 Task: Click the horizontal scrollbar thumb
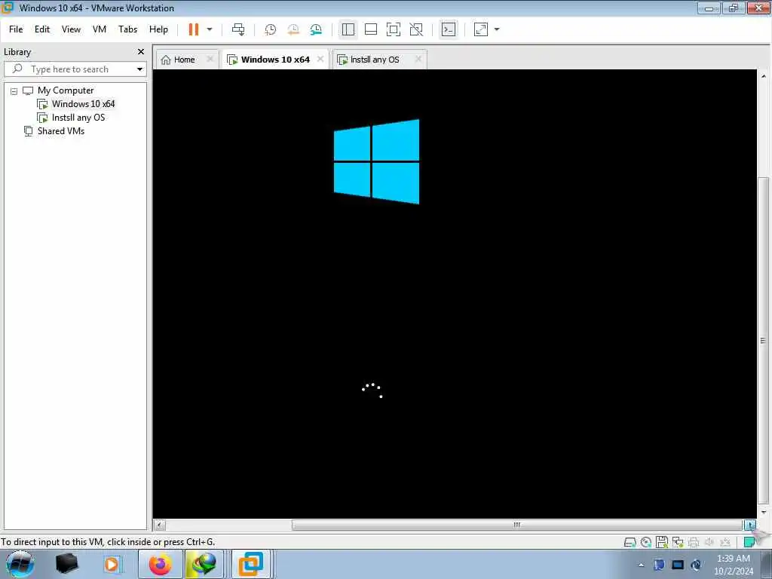click(517, 525)
